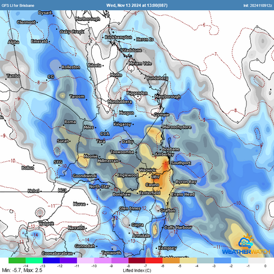Click the Evans Head label
Viewport: 274px width, 274px height.
[183, 194]
